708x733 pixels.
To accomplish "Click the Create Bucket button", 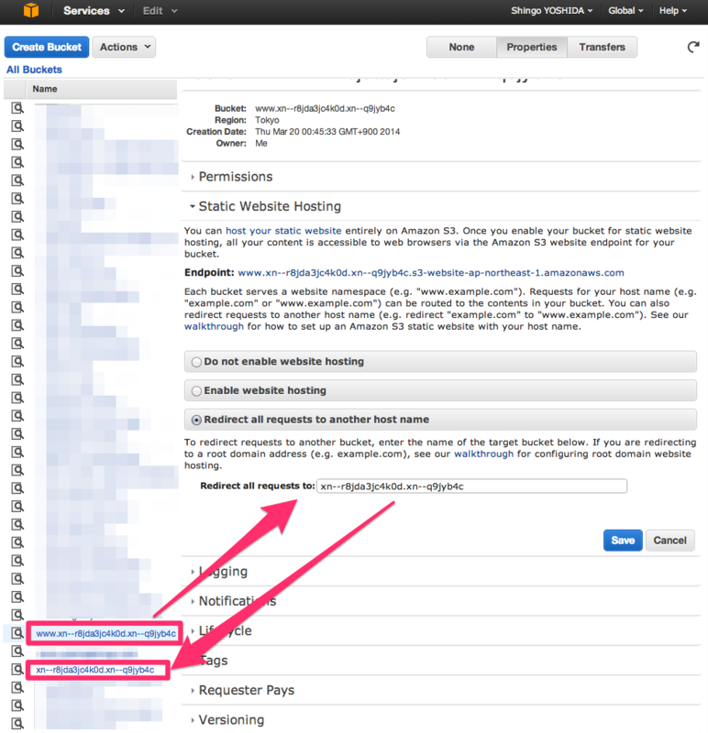I will click(x=47, y=48).
